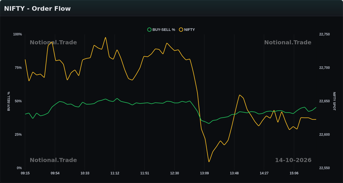Image resolution: width=343 pixels, height=183 pixels.
Task: Click the 100% left axis label
Action: coord(17,34)
